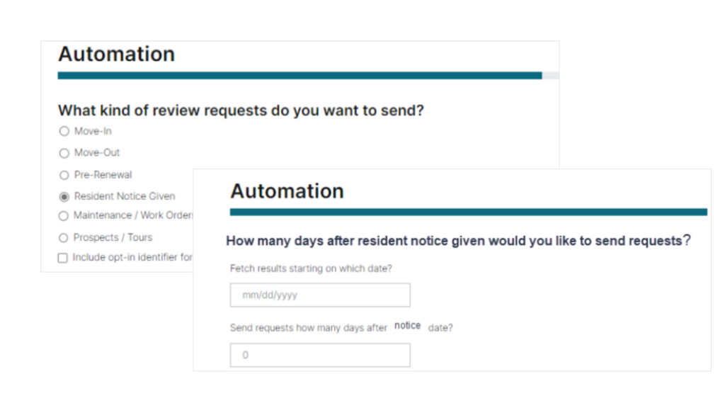Click the Resident Notice Given radio button

[64, 196]
